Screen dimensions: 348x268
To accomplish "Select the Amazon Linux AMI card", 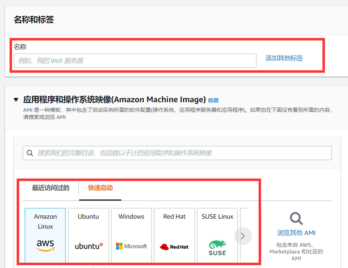I will tap(45, 235).
